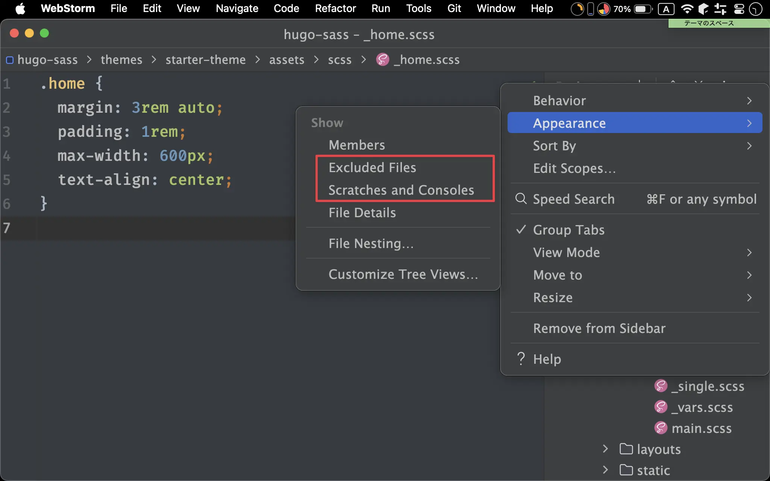
Task: Click the Help question mark icon
Action: pyautogui.click(x=521, y=359)
